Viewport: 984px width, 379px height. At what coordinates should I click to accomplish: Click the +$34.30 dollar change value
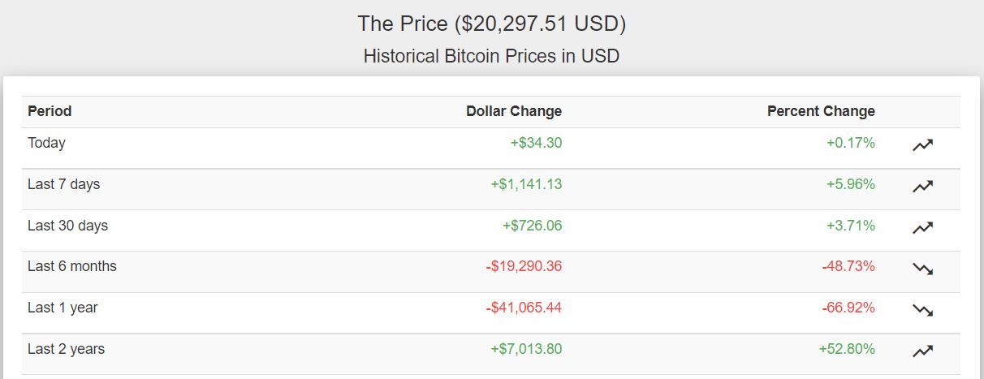536,143
